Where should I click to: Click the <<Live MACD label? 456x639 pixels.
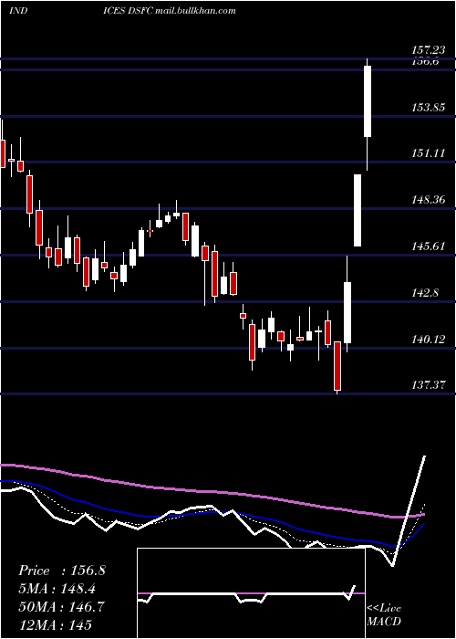[x=384, y=614]
